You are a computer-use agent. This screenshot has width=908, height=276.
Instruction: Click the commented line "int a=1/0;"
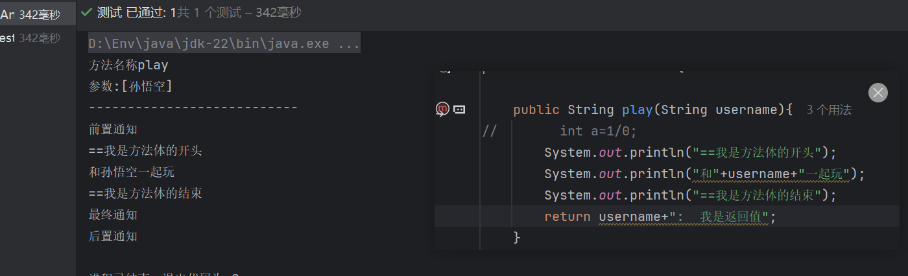599,131
